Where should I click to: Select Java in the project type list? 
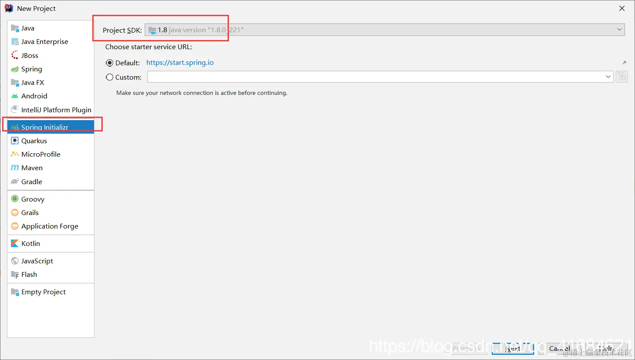(x=50, y=28)
